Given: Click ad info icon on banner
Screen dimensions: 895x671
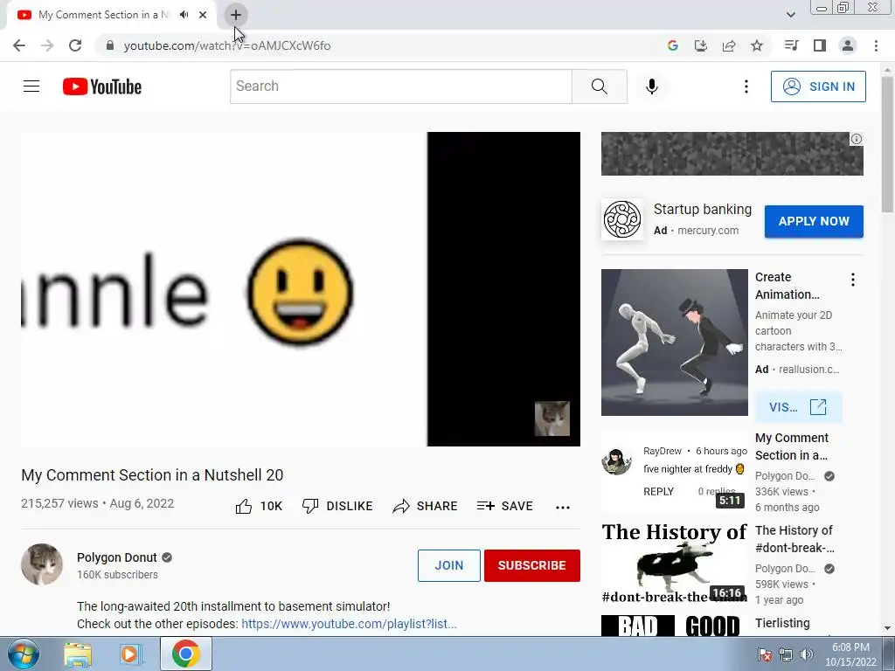Looking at the screenshot, I should click(x=857, y=139).
